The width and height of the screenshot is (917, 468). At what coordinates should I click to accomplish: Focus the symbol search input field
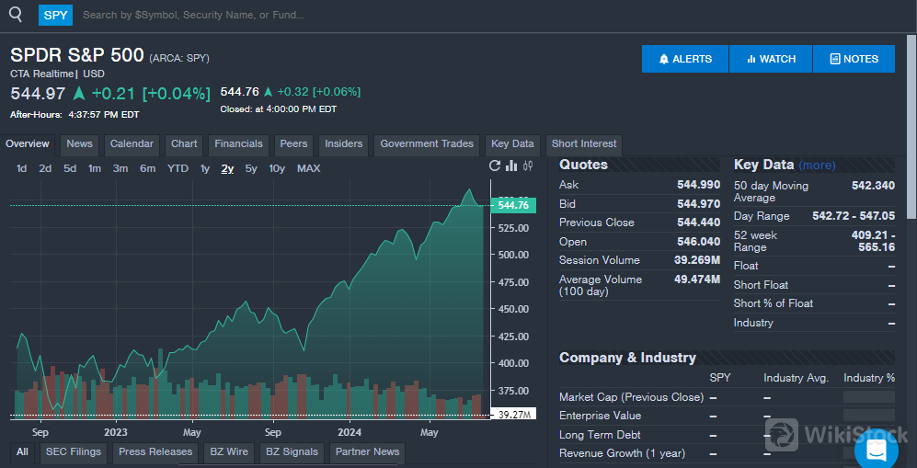(x=276, y=15)
